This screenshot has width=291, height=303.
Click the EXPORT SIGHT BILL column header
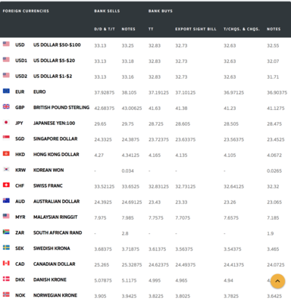pyautogui.click(x=196, y=29)
